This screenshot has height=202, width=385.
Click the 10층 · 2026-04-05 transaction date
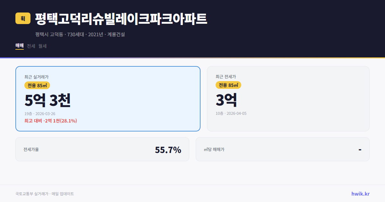[x=231, y=113]
